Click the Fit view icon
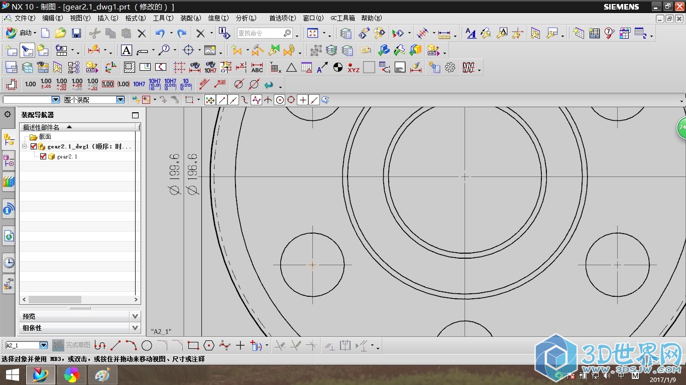Image resolution: width=686 pixels, height=385 pixels. (313, 33)
